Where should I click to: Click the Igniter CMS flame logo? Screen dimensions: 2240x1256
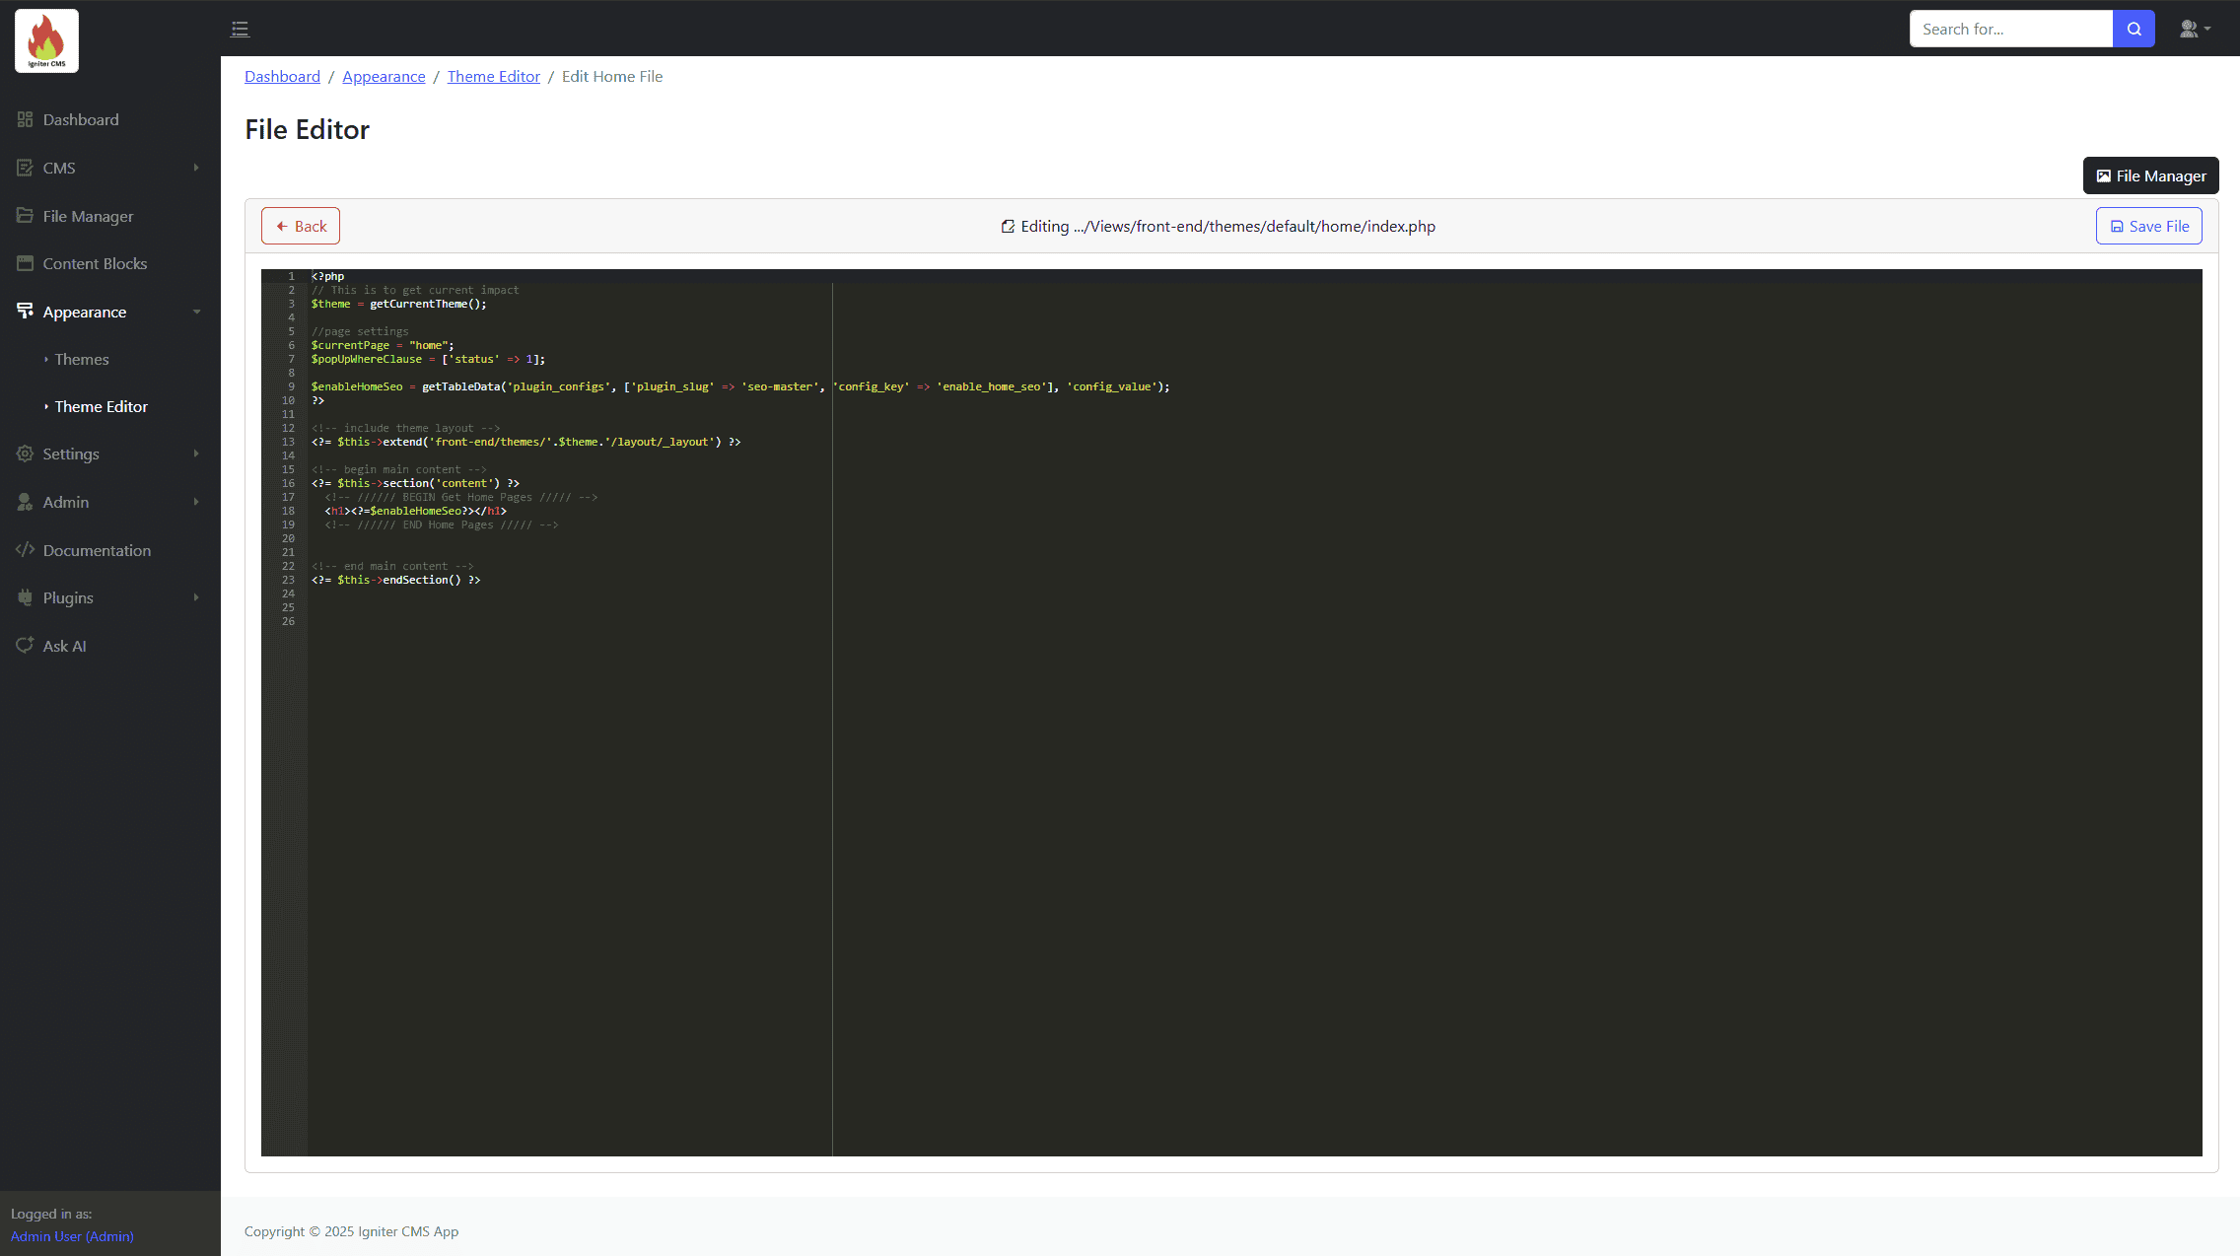click(x=46, y=40)
